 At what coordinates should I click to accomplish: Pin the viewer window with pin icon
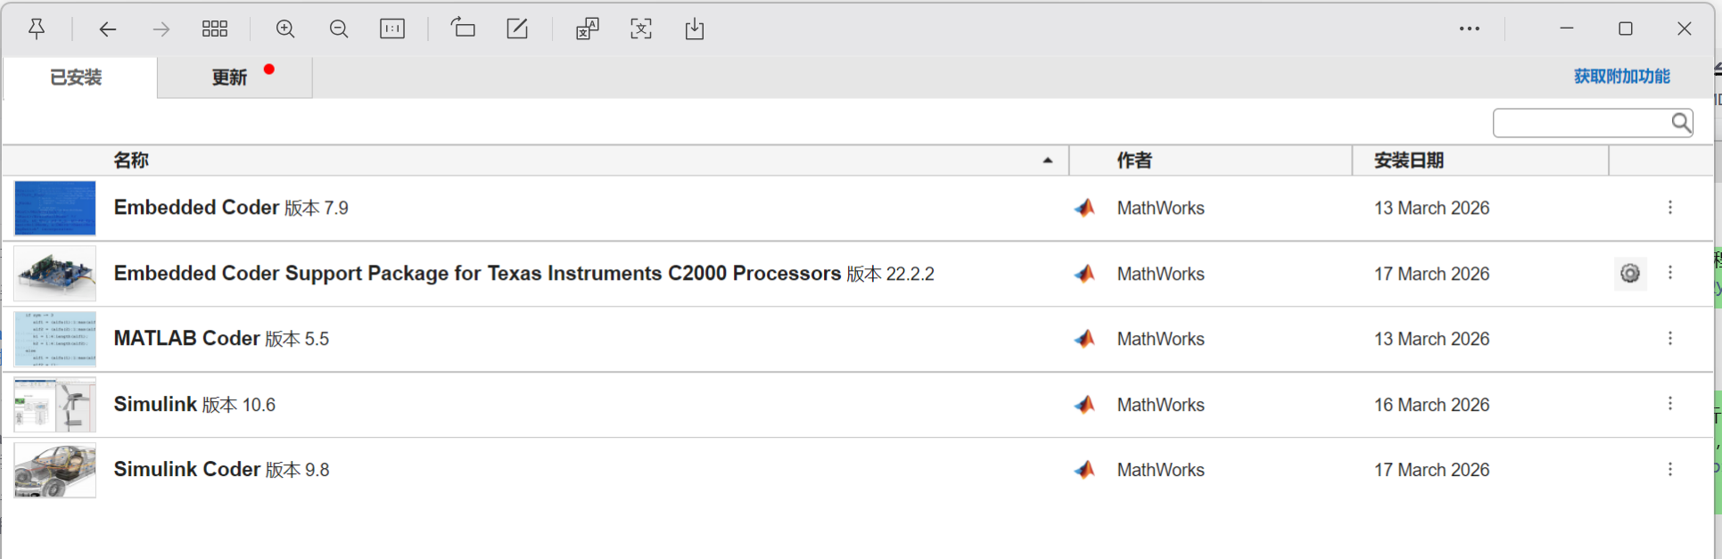coord(37,29)
